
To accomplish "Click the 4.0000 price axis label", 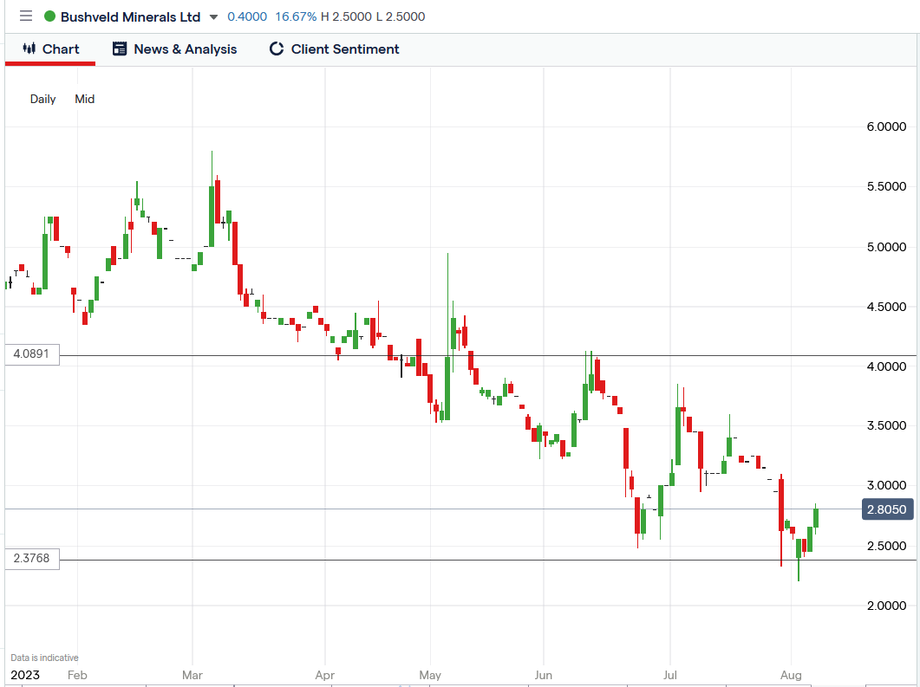I will click(886, 366).
